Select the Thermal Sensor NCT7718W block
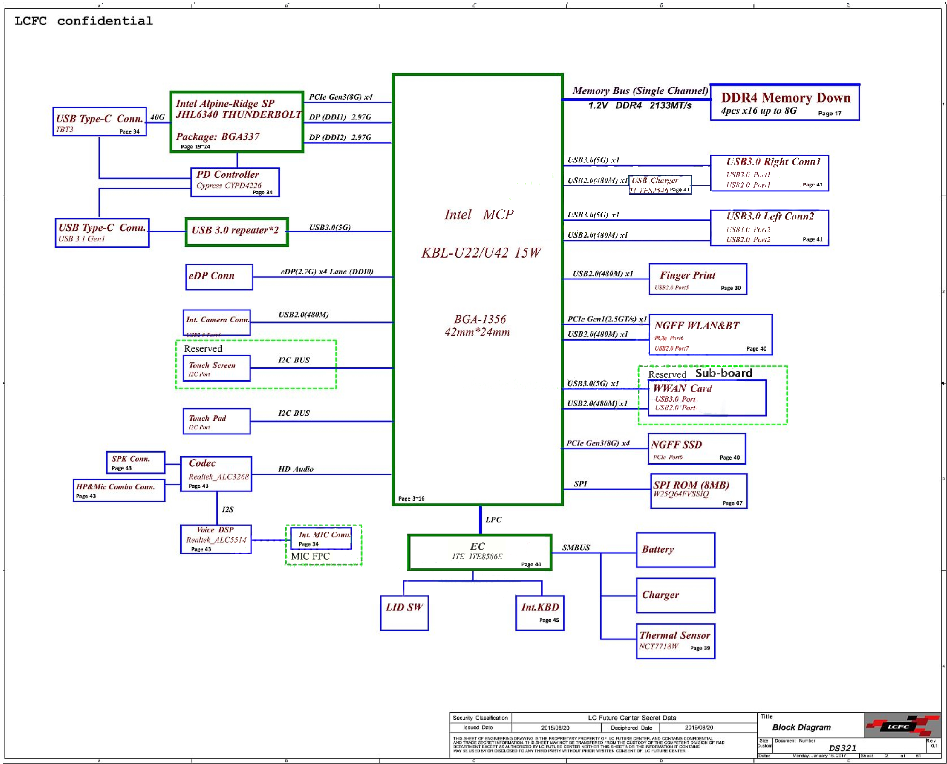 (675, 641)
